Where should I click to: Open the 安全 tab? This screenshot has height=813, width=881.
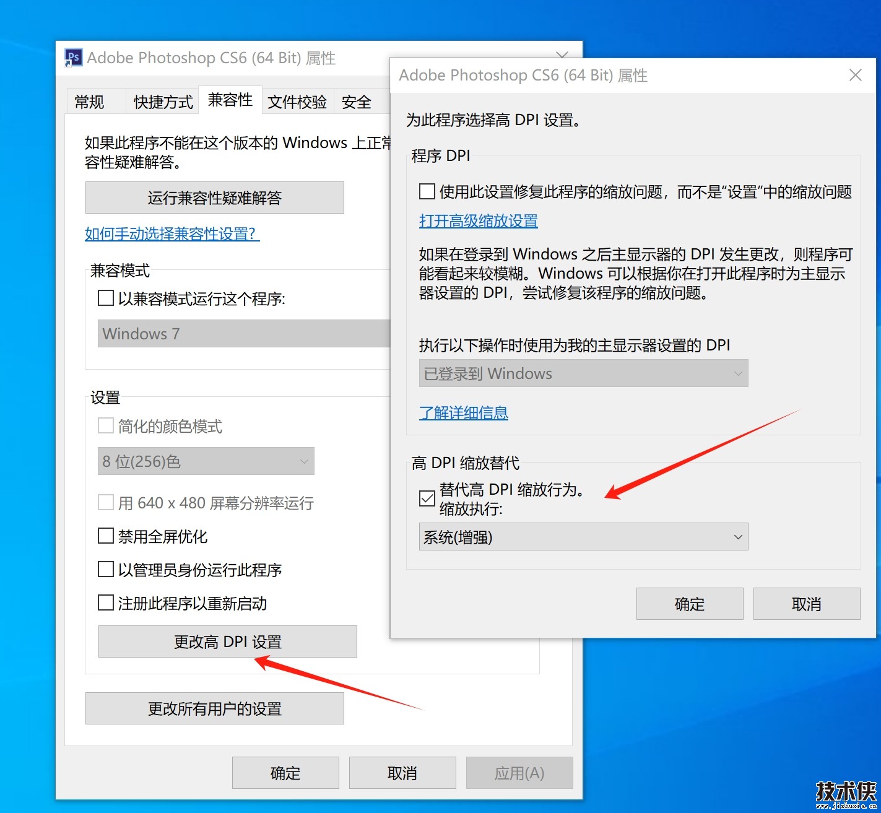pos(357,102)
